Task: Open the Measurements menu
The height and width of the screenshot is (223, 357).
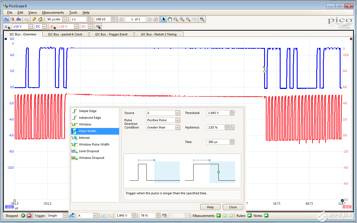Action: click(53, 13)
